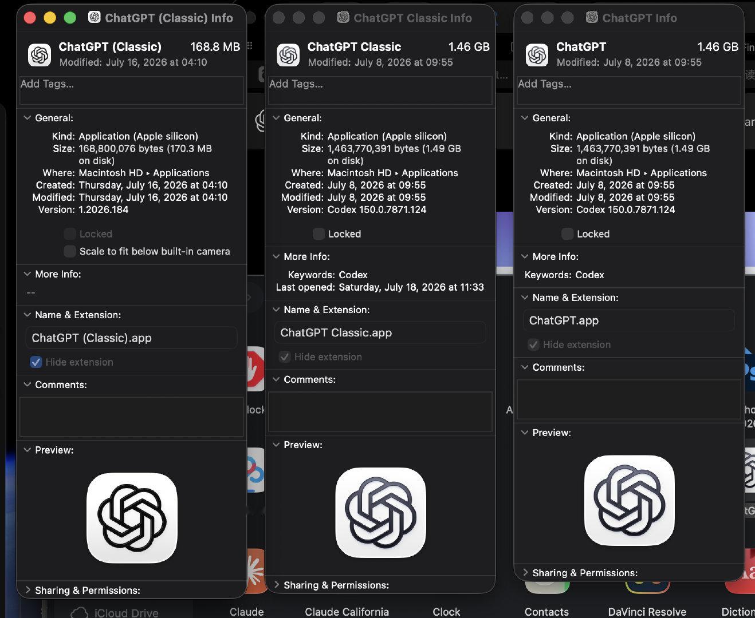755x618 pixels.
Task: Collapse General section in ChatGPT (Classic) Info
Action: coord(27,118)
